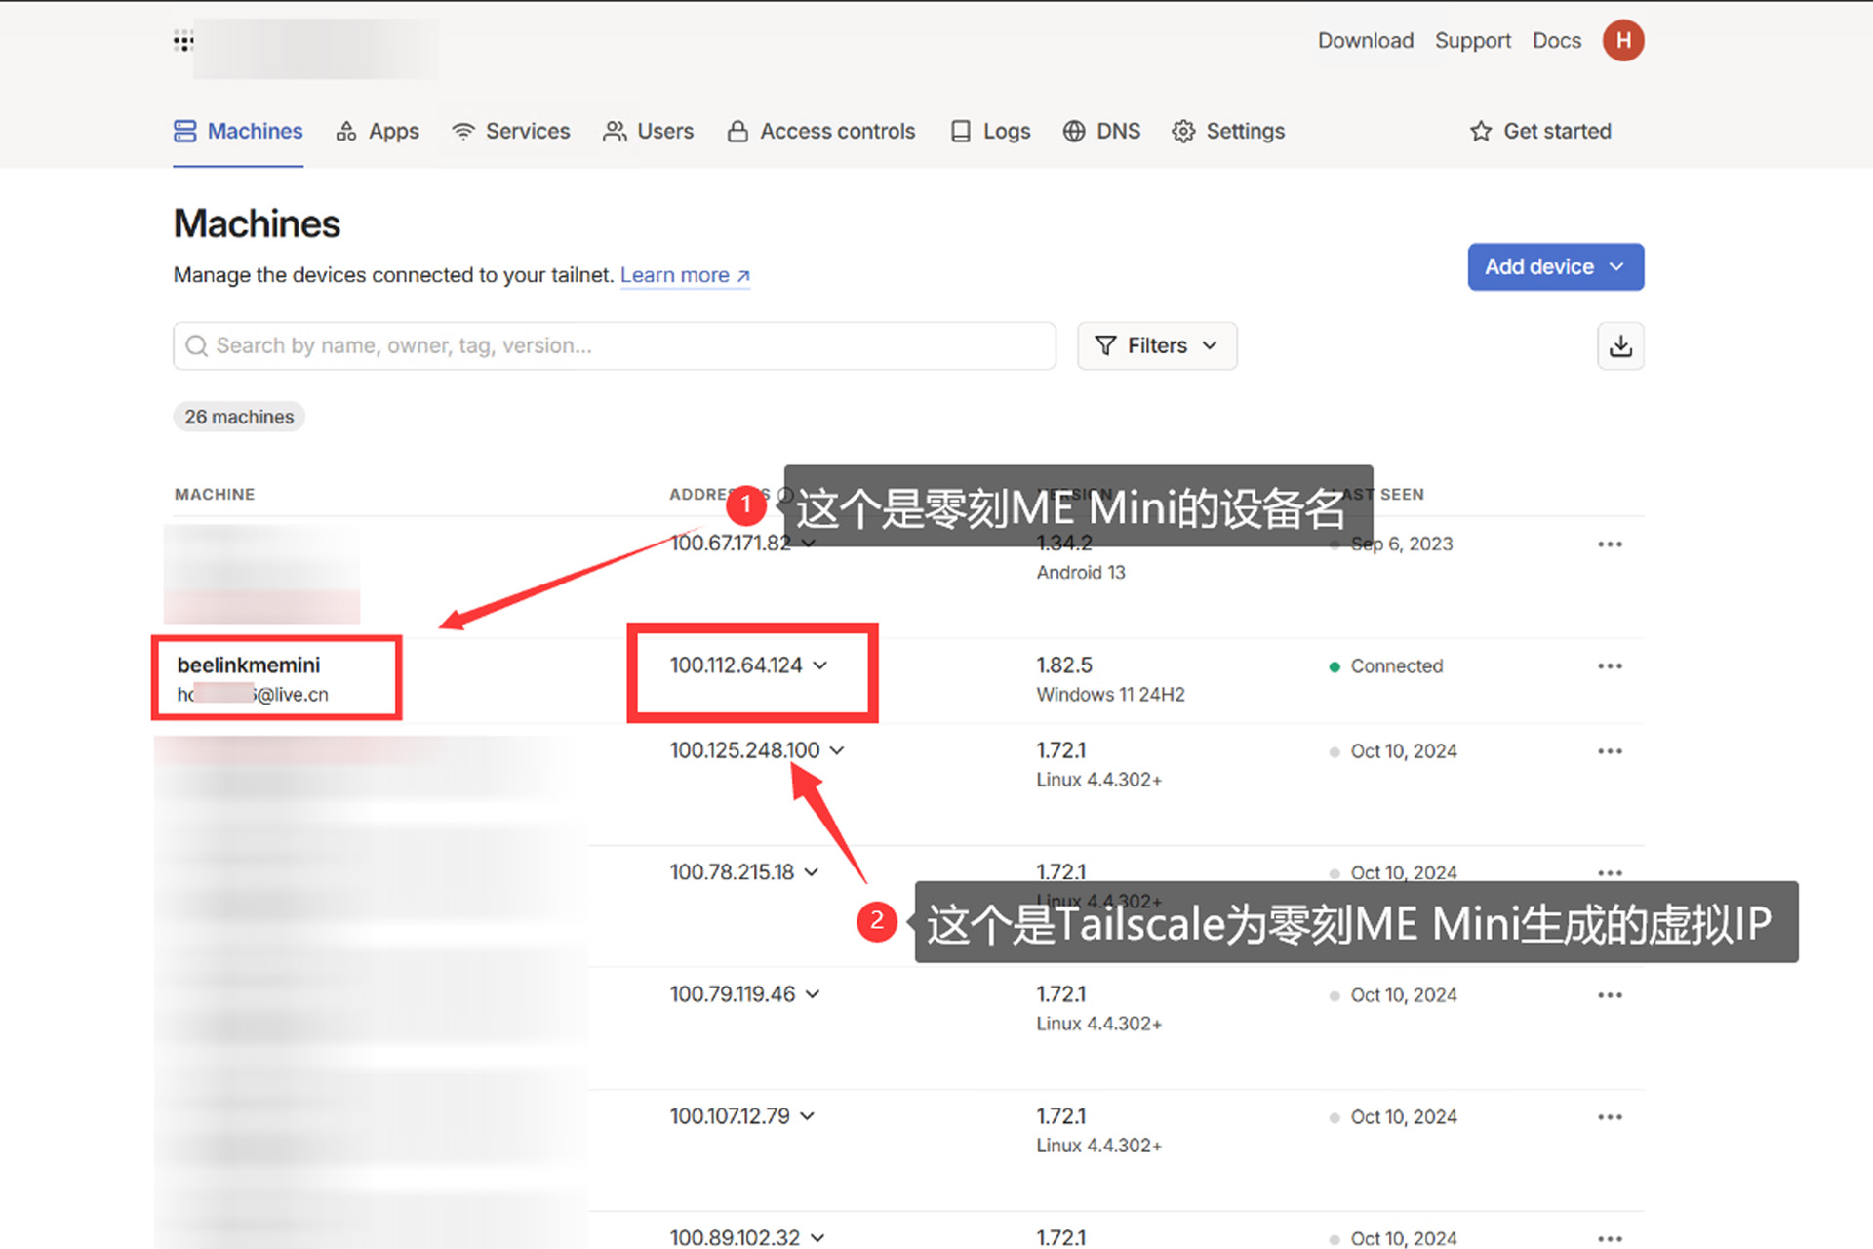The height and width of the screenshot is (1249, 1873).
Task: Click the Add device button
Action: (x=1556, y=266)
